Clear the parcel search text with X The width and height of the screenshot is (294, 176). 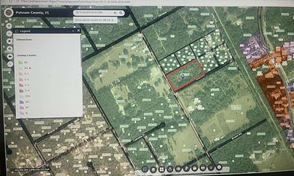coord(115,13)
